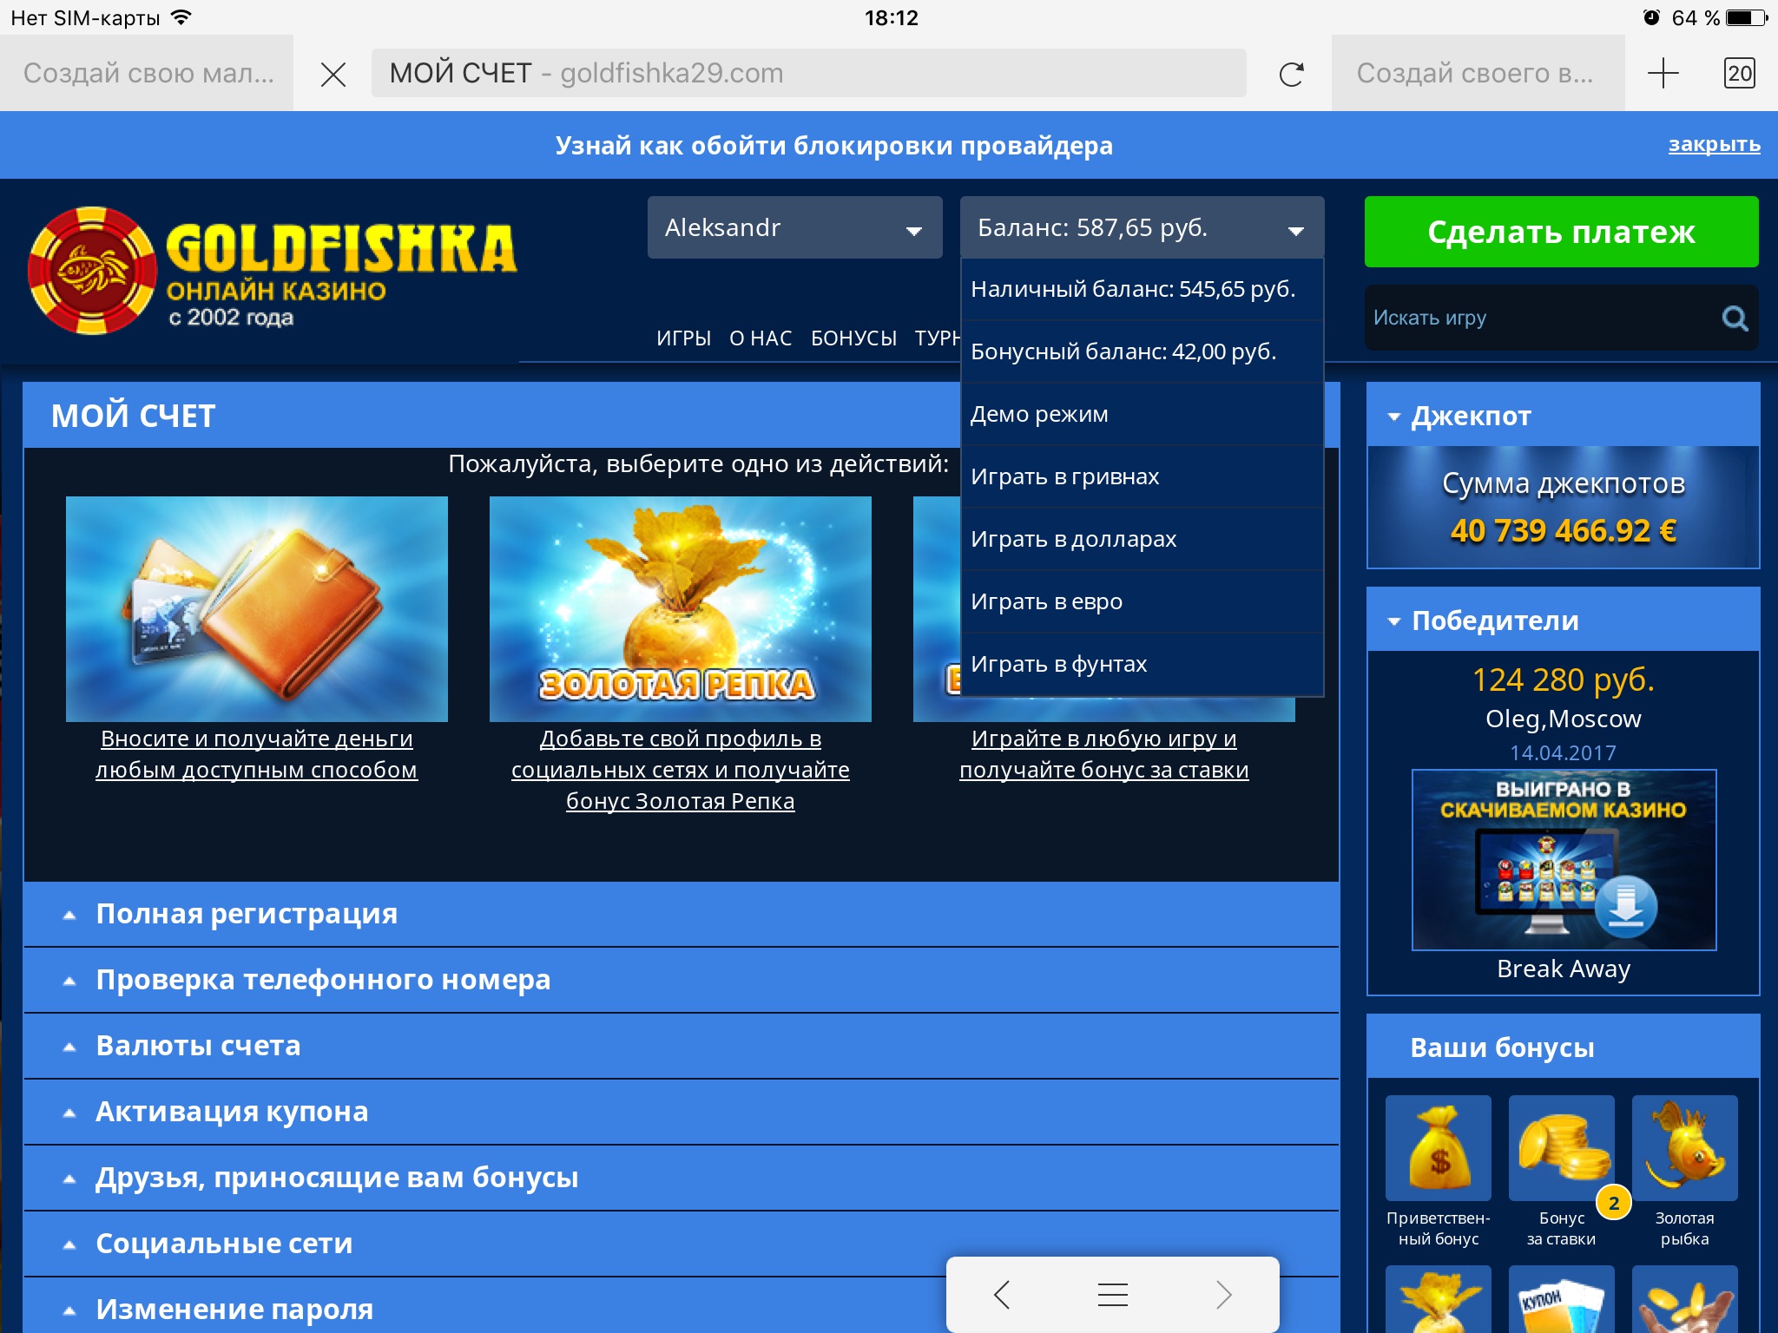Image resolution: width=1778 pixels, height=1333 pixels.
Task: Open the bet bonus gold coins icon
Action: coord(1561,1148)
